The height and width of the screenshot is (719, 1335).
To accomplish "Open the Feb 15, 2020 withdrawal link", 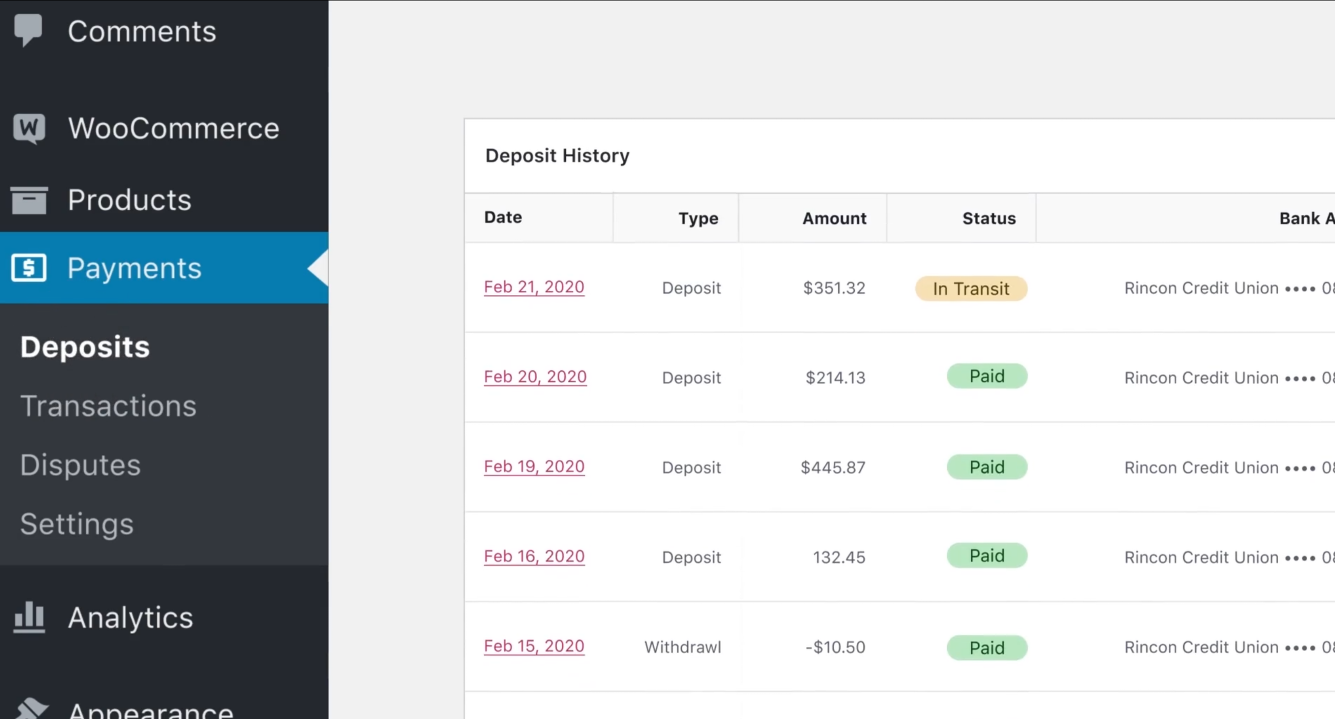I will [534, 646].
